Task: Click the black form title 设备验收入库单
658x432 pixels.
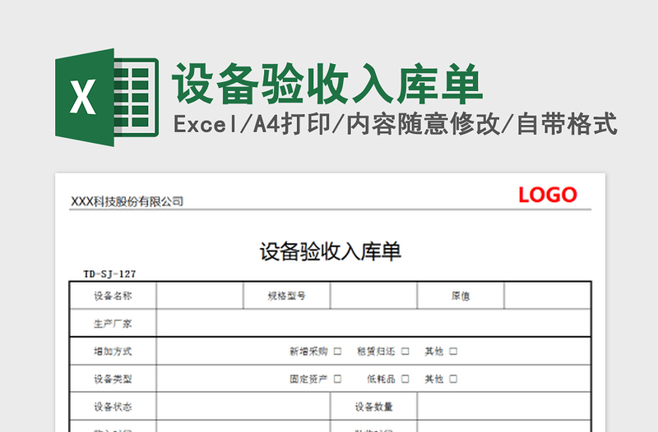Action: pyautogui.click(x=331, y=252)
